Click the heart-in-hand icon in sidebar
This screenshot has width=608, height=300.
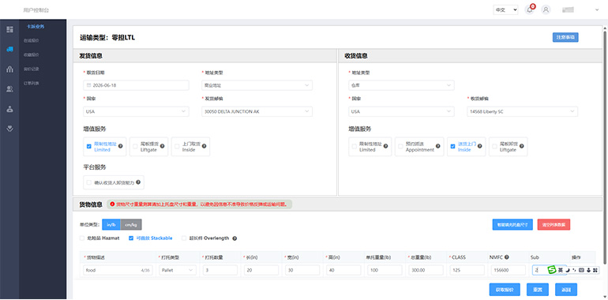(9, 129)
